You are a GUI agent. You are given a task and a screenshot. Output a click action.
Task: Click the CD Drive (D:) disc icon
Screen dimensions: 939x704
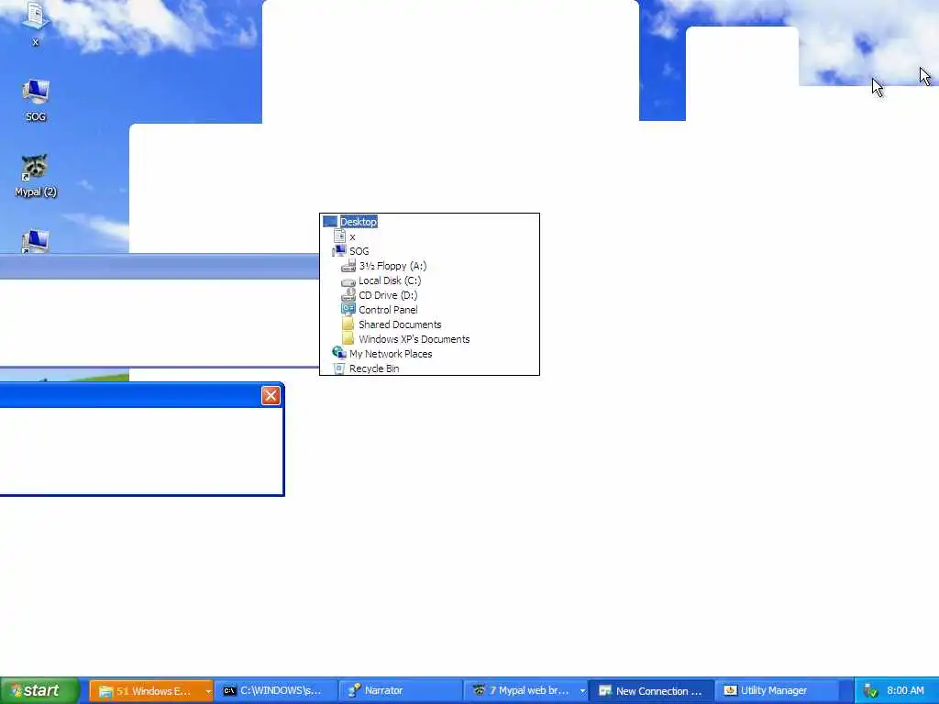pos(348,295)
